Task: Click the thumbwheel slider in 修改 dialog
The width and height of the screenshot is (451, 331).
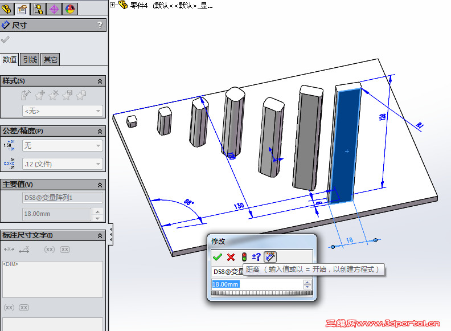Action: tap(262, 293)
